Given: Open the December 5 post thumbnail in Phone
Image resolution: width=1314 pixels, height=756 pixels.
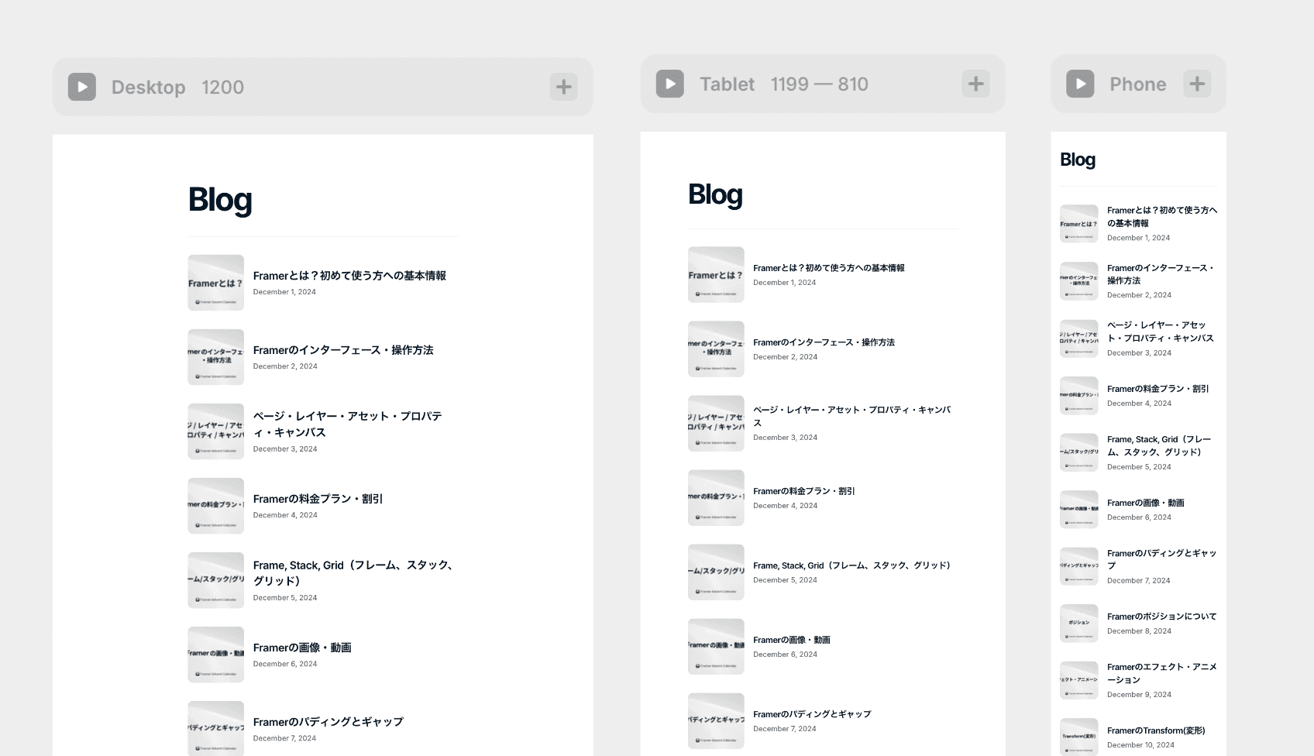Looking at the screenshot, I should click(x=1079, y=452).
